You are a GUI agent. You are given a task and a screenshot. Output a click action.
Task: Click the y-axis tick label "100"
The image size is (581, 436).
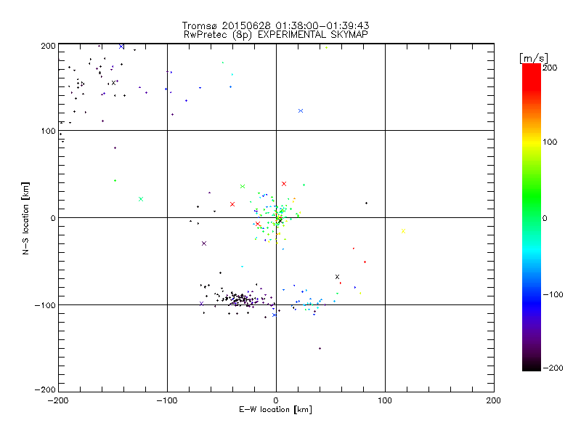pos(48,132)
